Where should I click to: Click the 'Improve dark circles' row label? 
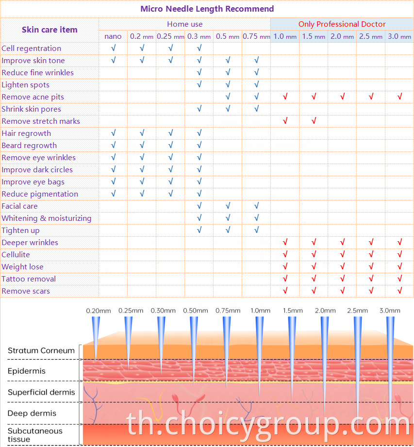click(x=37, y=169)
